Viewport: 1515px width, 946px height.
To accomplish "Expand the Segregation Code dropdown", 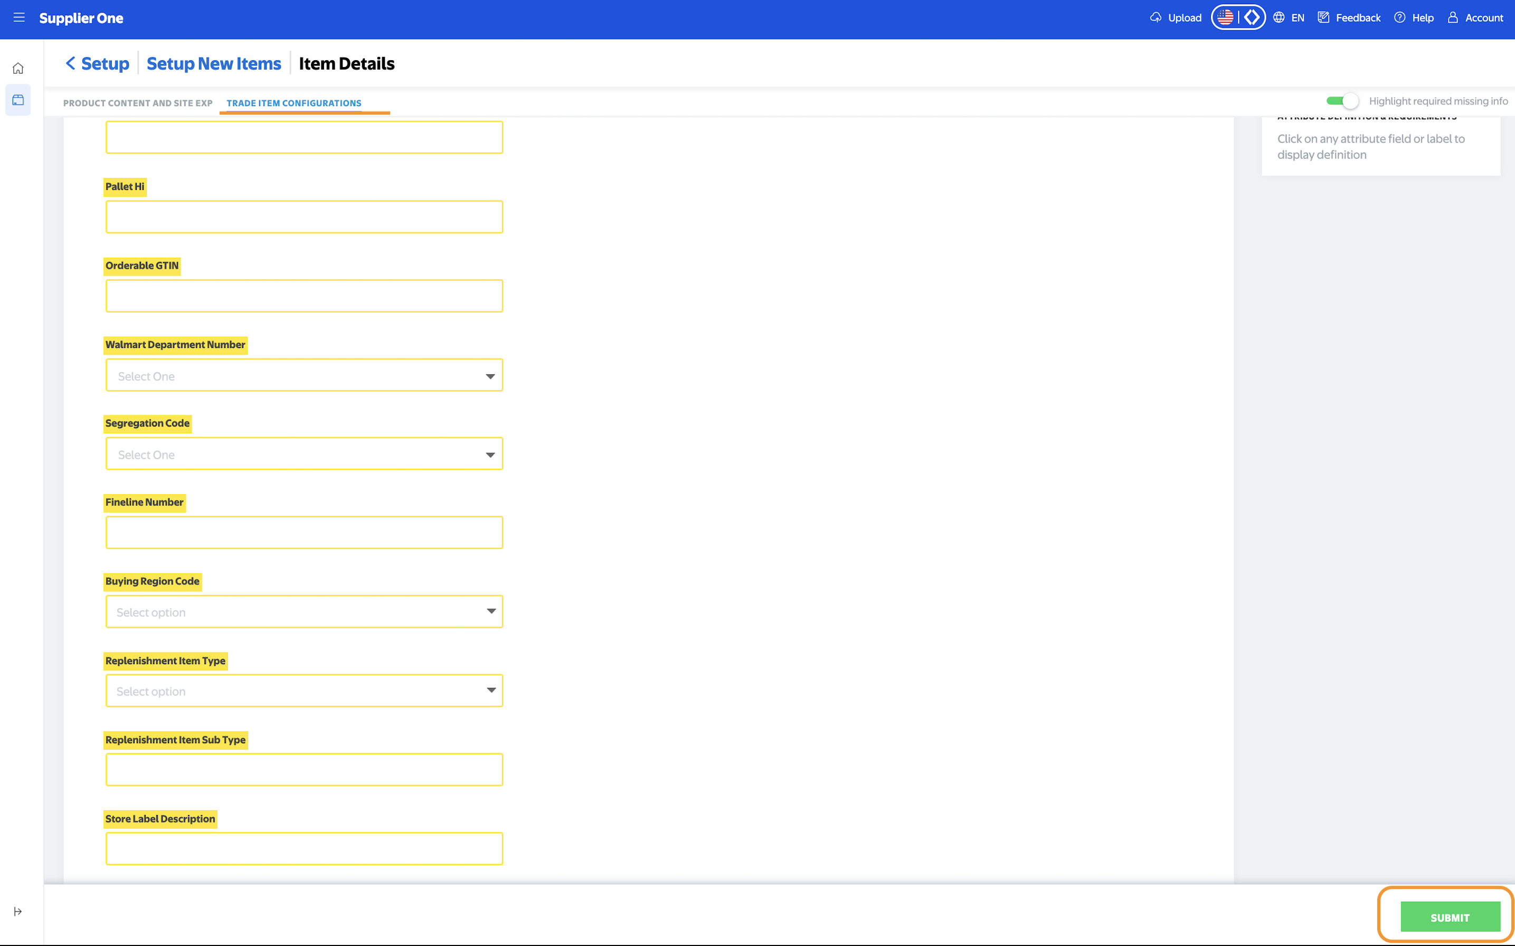I will click(x=304, y=454).
